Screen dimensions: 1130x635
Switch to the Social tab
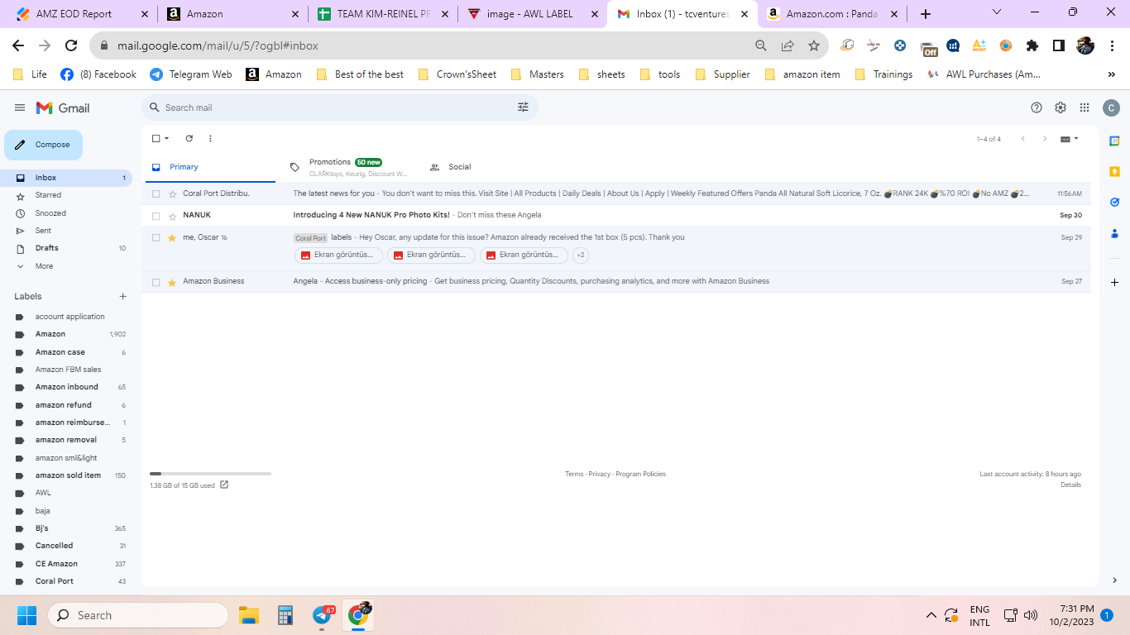pos(451,167)
